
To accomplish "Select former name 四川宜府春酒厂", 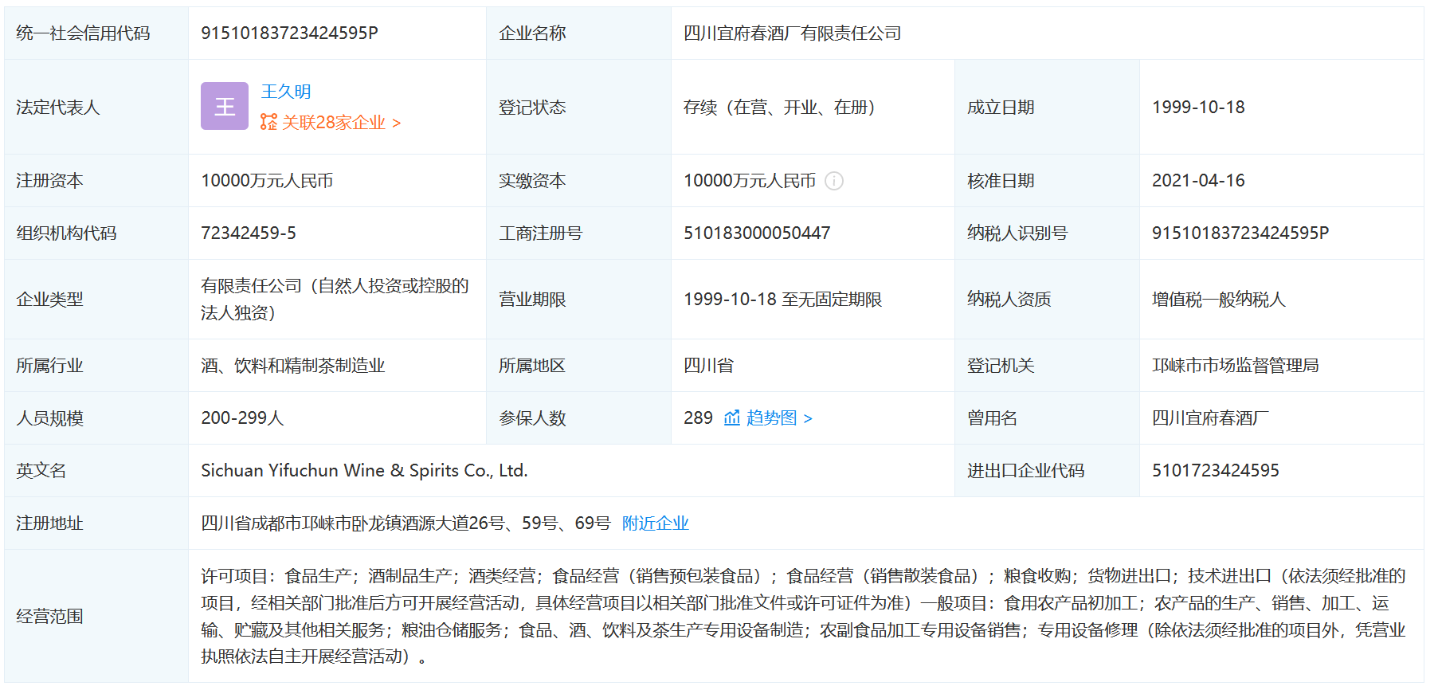I will coord(1211,418).
